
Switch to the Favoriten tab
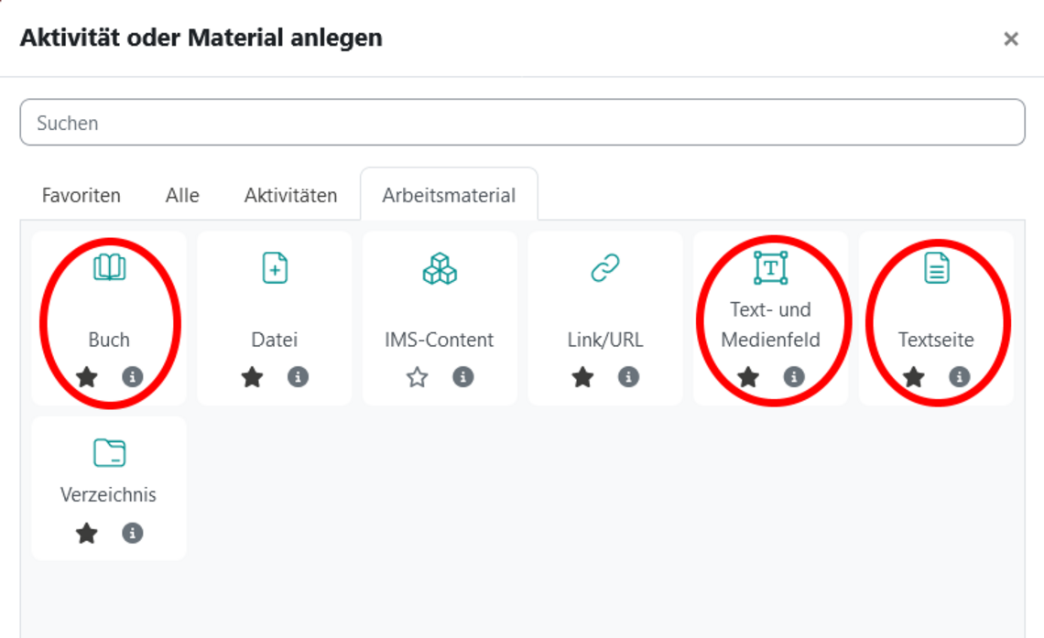(82, 195)
